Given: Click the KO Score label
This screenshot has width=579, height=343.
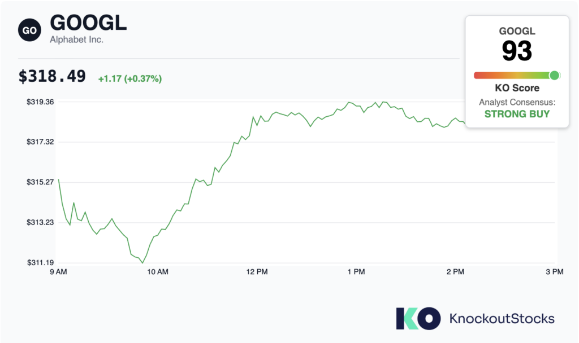Looking at the screenshot, I should coord(517,87).
